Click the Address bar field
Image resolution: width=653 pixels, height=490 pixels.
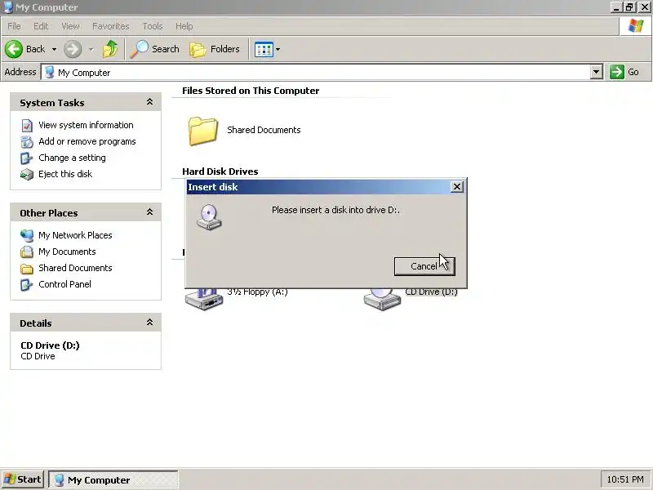(x=322, y=72)
